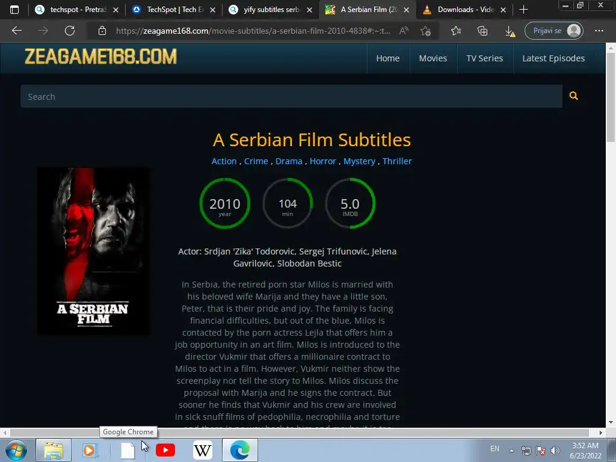Screen dimensions: 616x462
Task: Open the Horror genre link
Action: pyautogui.click(x=322, y=161)
